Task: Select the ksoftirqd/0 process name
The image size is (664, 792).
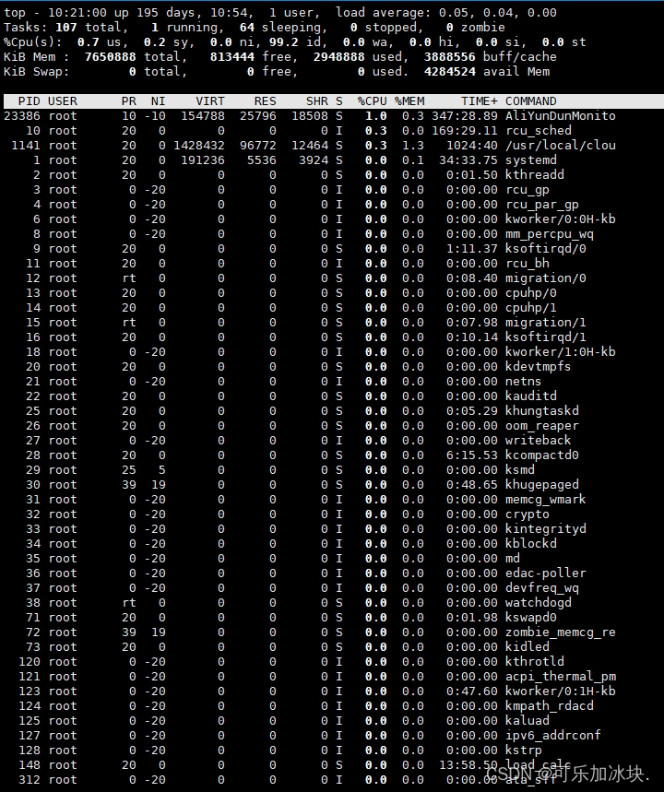Action: point(546,249)
